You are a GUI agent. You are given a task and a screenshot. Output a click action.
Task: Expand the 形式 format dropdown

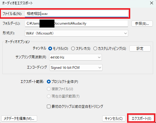76,33
